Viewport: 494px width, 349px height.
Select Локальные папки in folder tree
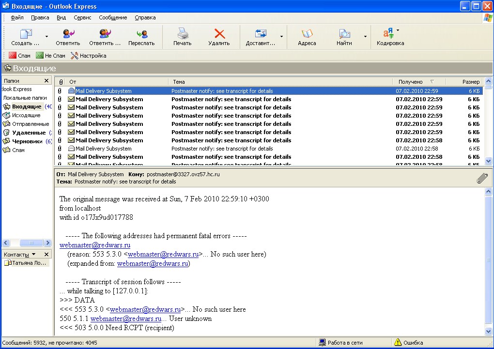(x=25, y=98)
